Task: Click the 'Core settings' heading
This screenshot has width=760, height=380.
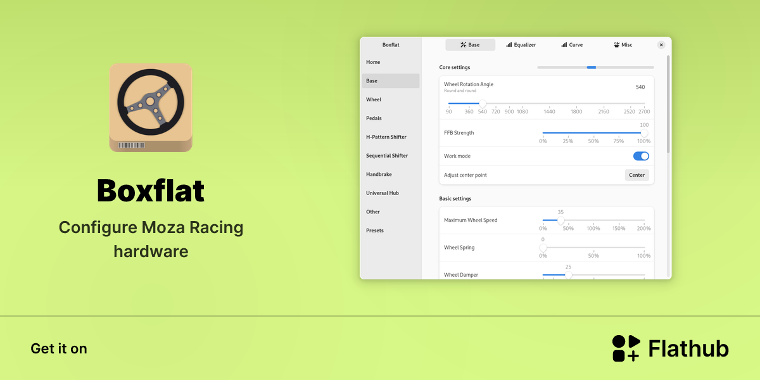Action: pos(455,67)
